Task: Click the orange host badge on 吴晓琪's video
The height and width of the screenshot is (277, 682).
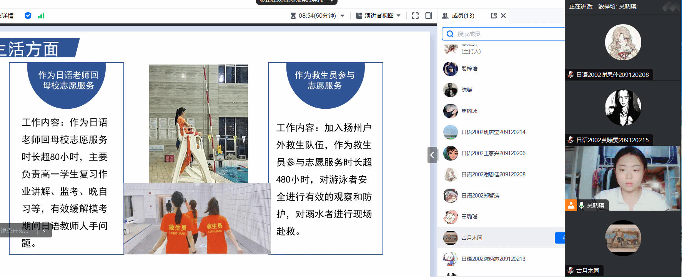Action: 571,206
